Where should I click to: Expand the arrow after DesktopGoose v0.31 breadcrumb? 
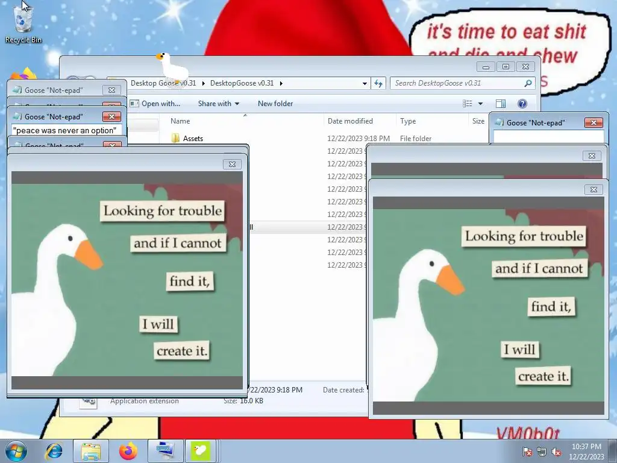click(281, 83)
